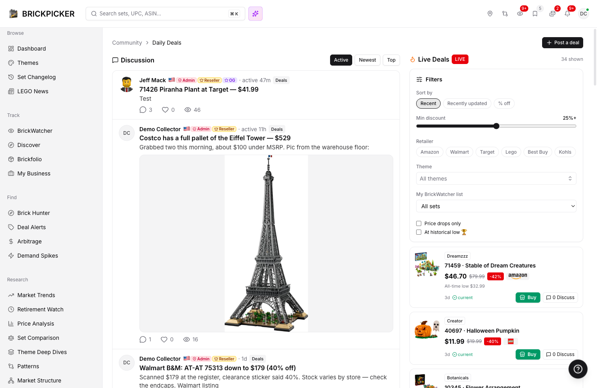Open the DC user avatar menu
The height and width of the screenshot is (388, 597).
(584, 14)
